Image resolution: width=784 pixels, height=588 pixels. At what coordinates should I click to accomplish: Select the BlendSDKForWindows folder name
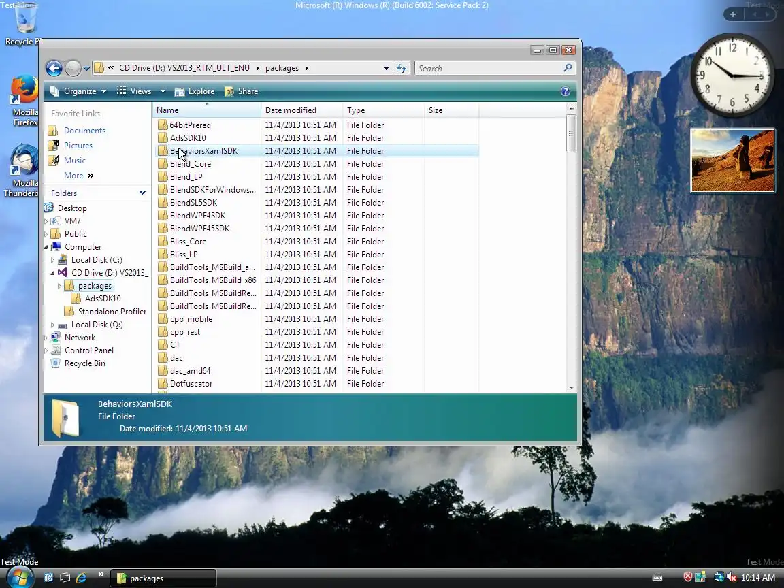(x=212, y=190)
